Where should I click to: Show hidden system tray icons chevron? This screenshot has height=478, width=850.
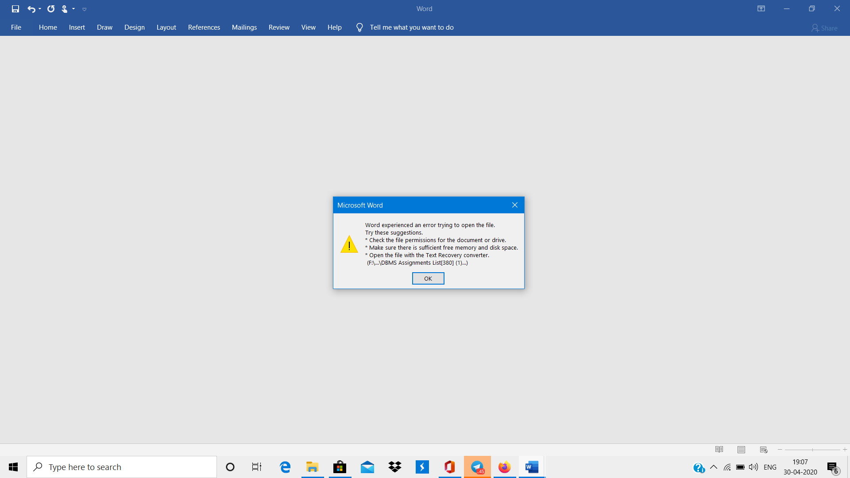[x=714, y=467]
